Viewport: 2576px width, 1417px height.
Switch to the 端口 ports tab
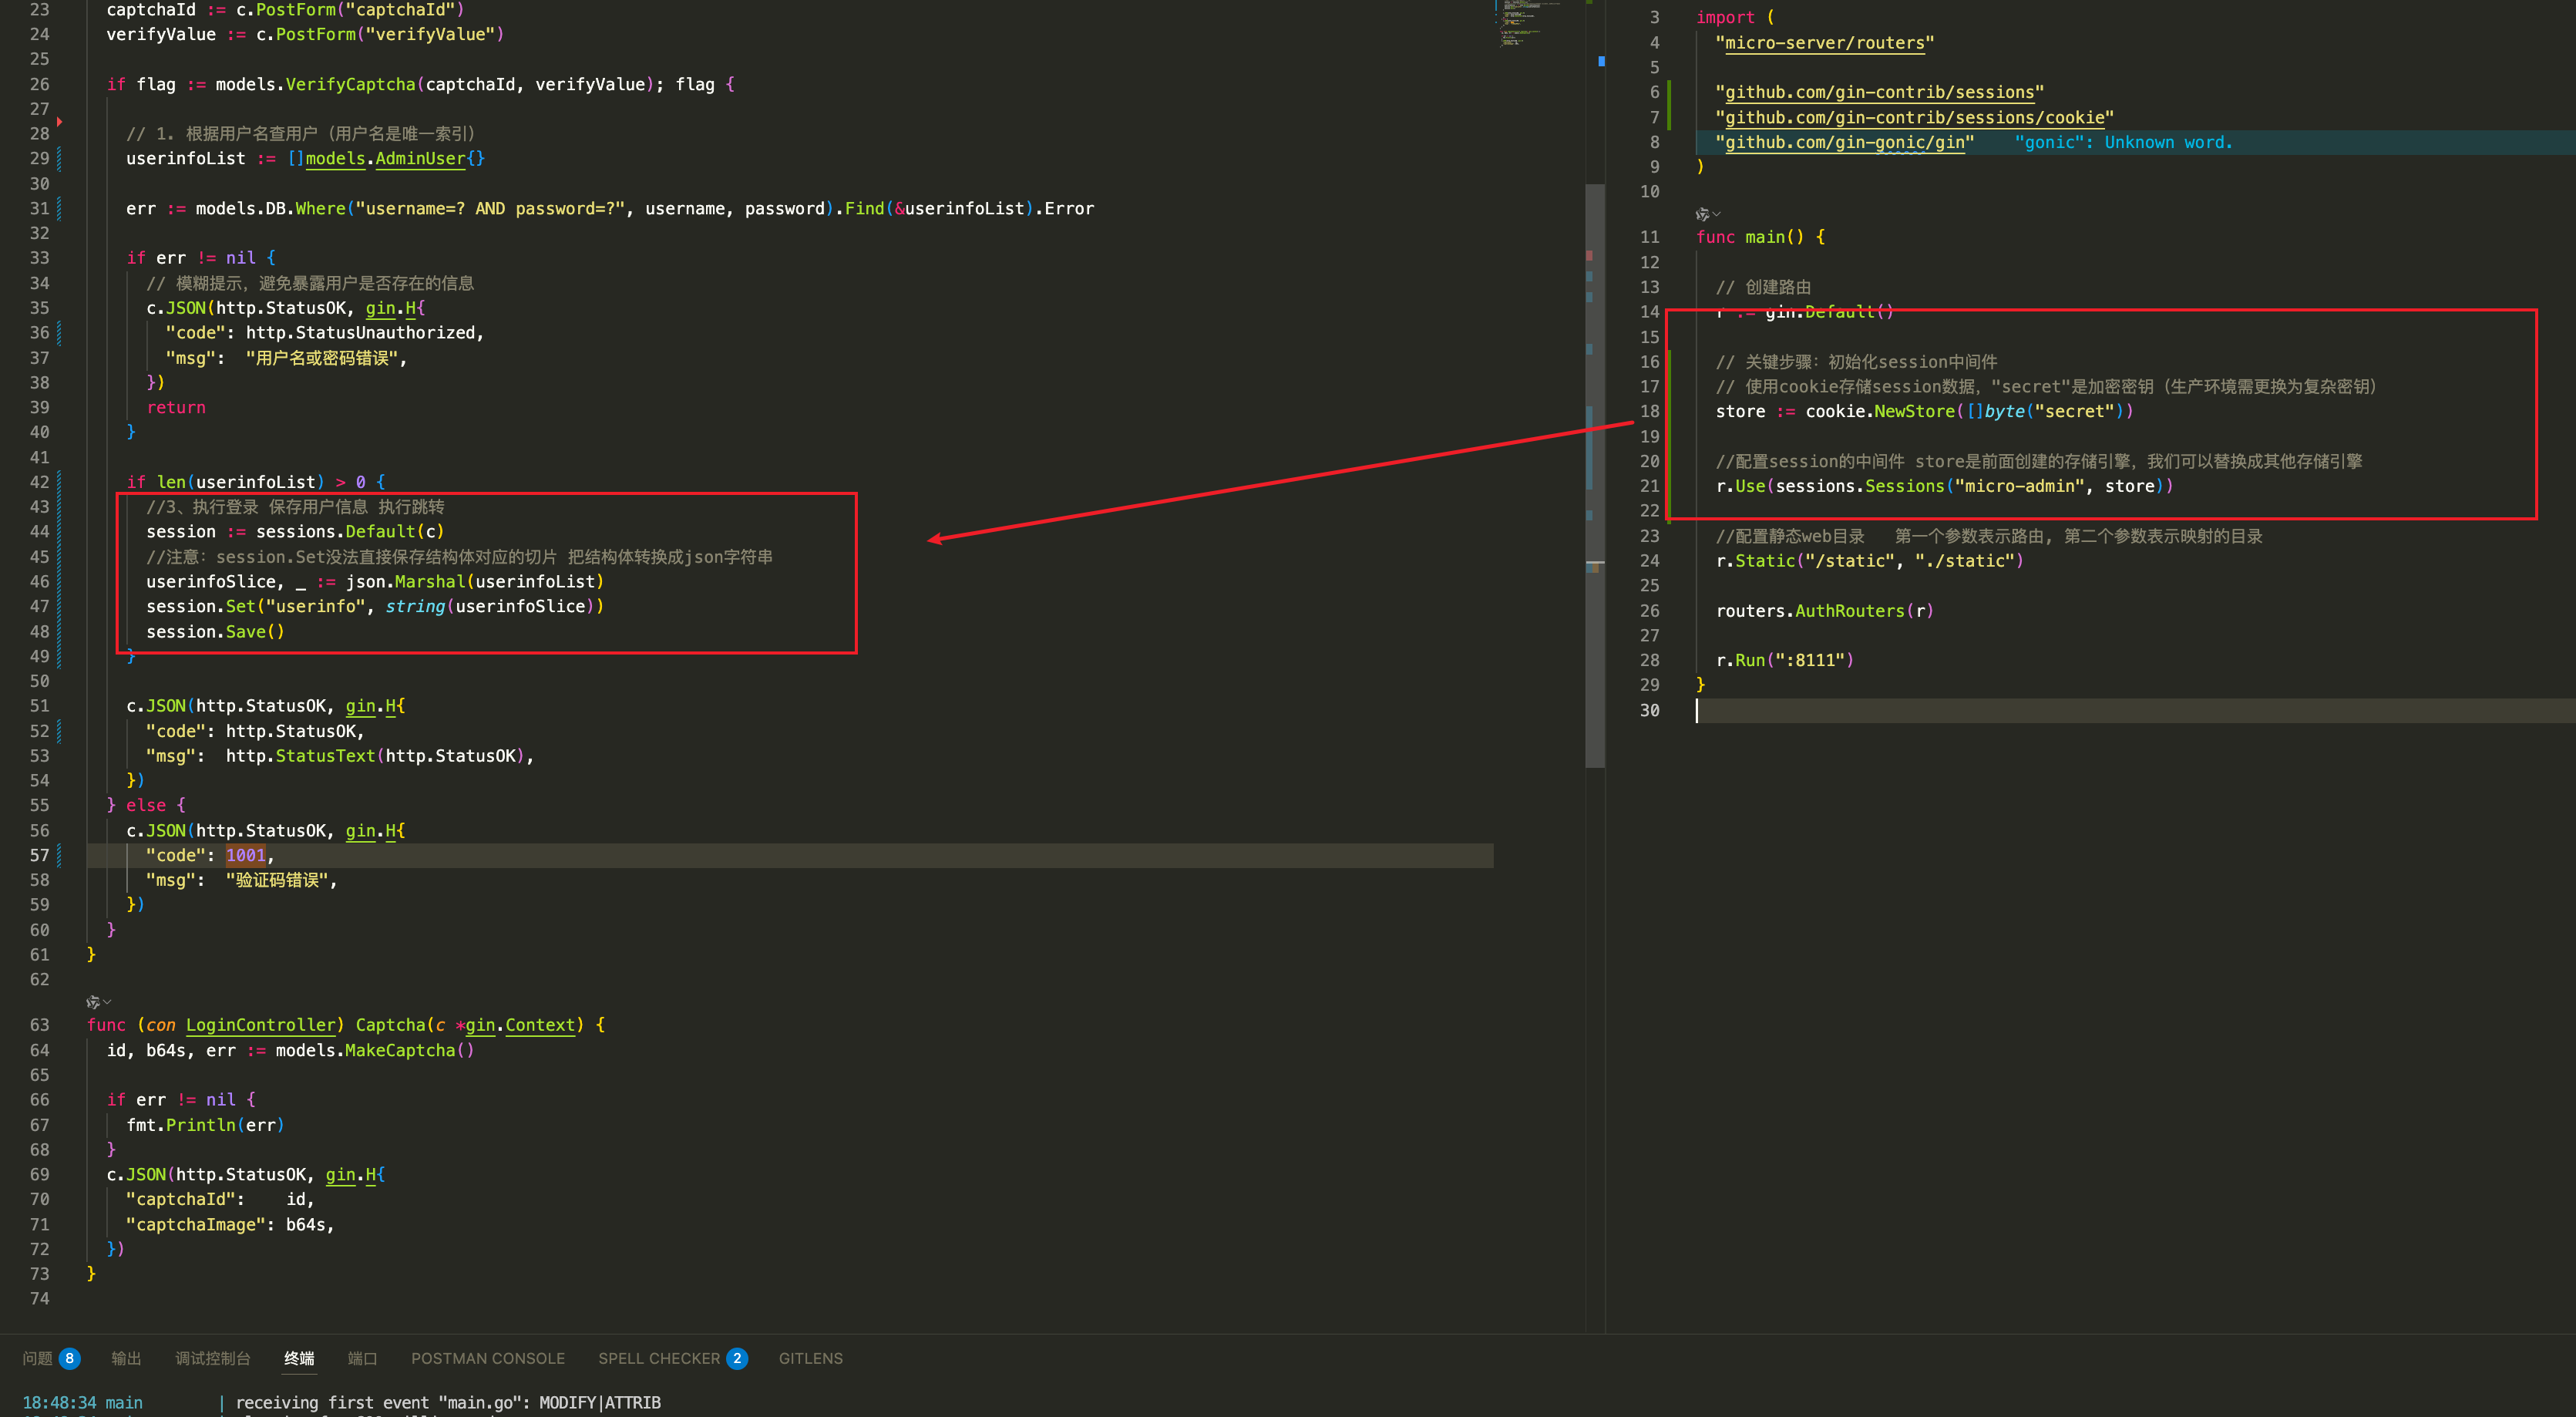coord(362,1358)
